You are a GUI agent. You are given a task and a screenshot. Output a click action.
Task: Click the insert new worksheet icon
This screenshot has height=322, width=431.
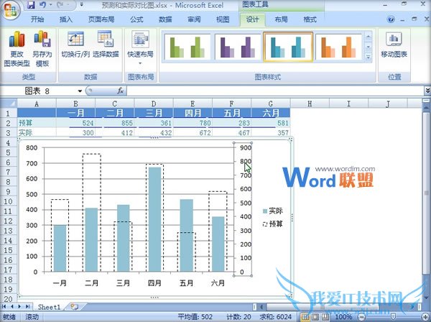click(75, 307)
